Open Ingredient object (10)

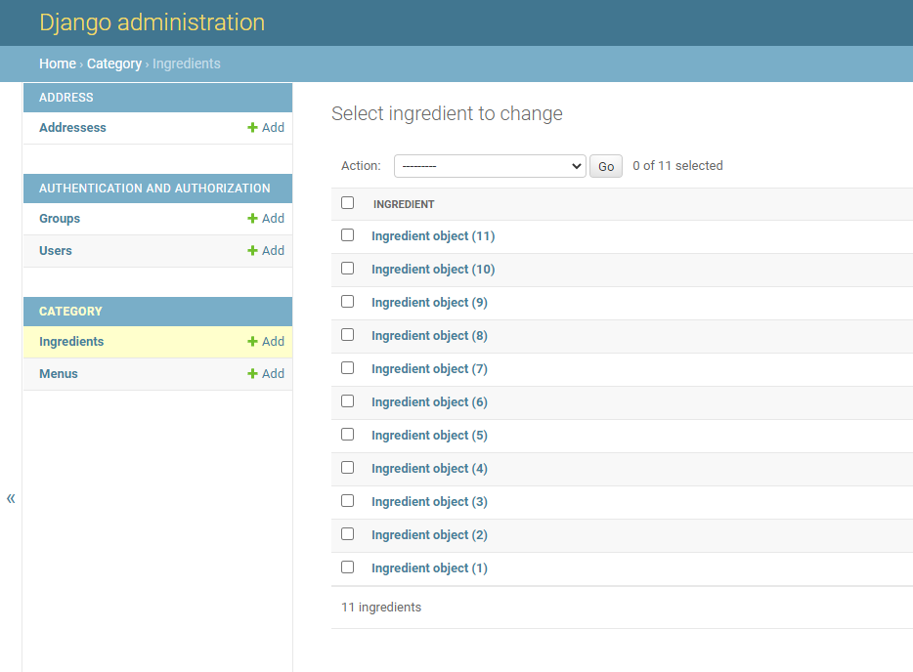coord(433,270)
